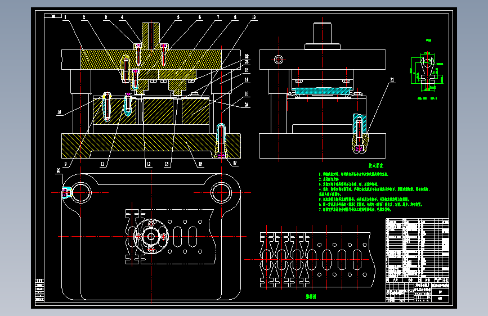The height and width of the screenshot is (316, 488).
Task: Click the part callout number 20
Action: [x=59, y=171]
